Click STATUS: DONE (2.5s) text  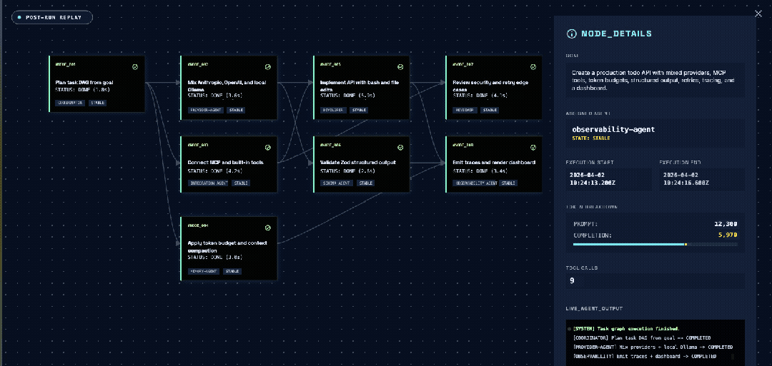(x=347, y=171)
